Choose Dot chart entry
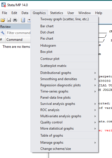The image size is (112, 158). [64, 32]
